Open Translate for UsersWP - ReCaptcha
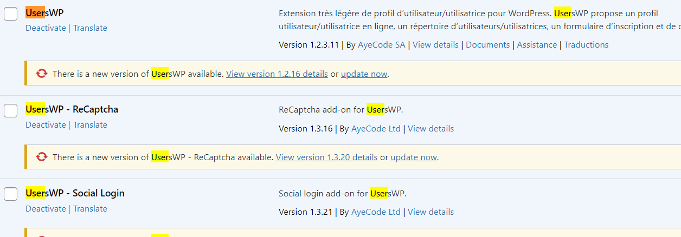 (x=90, y=125)
